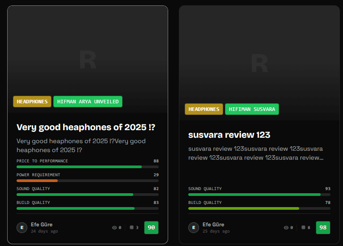Select the HEADPHONES tag on susvara card
The image size is (343, 246).
204,109
